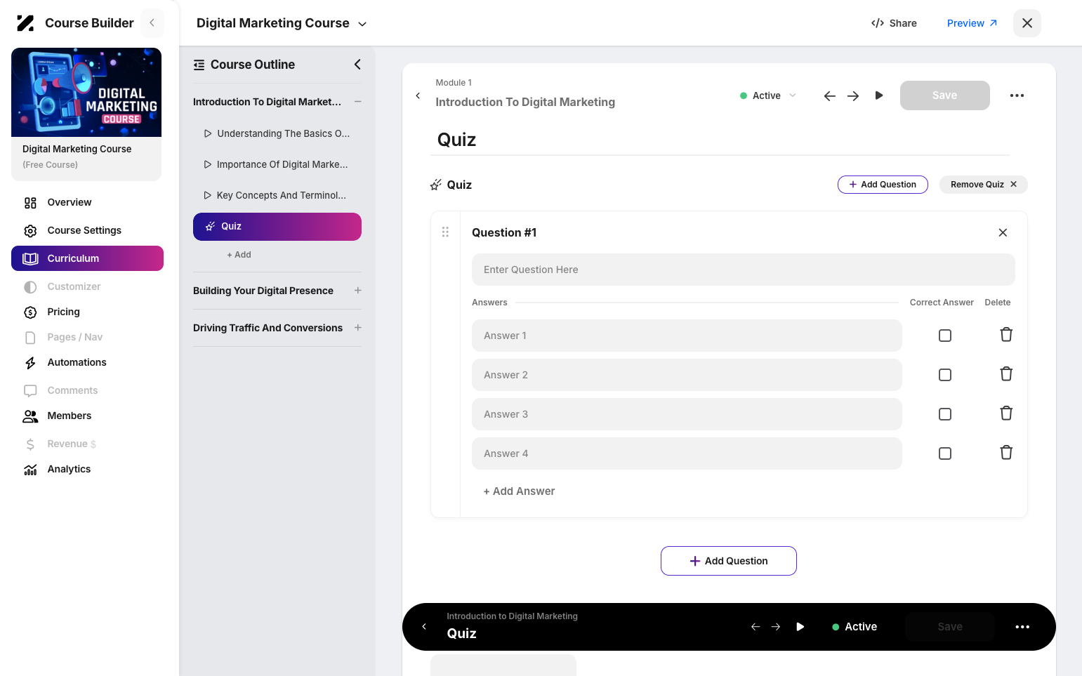This screenshot has height=676, width=1082.
Task: Click the play icon in module header
Action: pyautogui.click(x=878, y=95)
